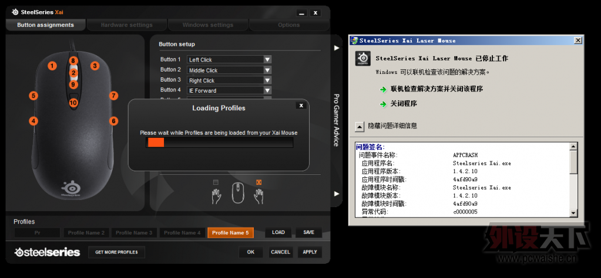Click the left hand icon

(x=216, y=196)
